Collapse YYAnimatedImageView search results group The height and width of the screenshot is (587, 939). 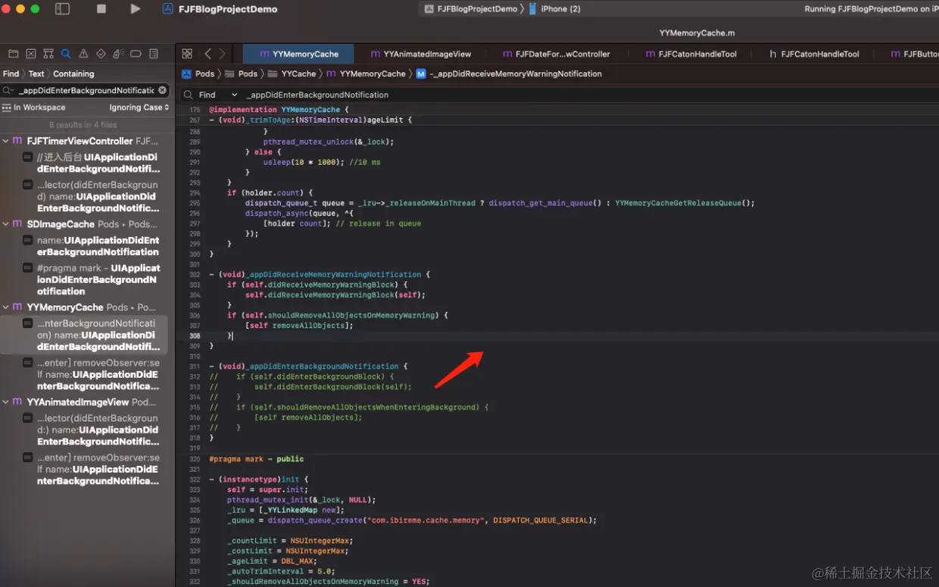[x=6, y=402]
